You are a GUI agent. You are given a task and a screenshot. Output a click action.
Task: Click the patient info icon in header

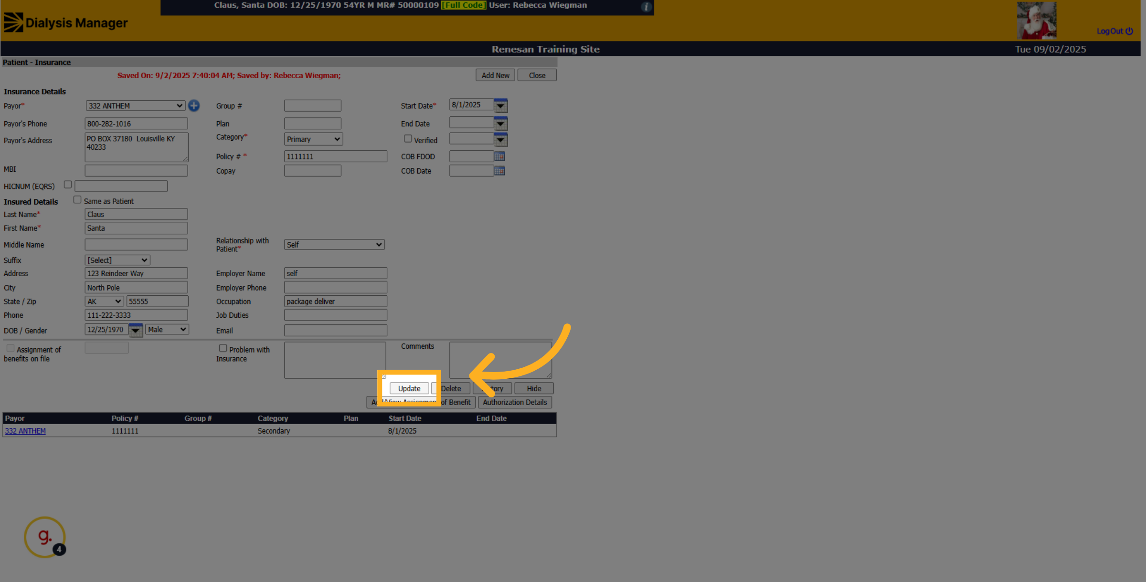[x=646, y=7]
